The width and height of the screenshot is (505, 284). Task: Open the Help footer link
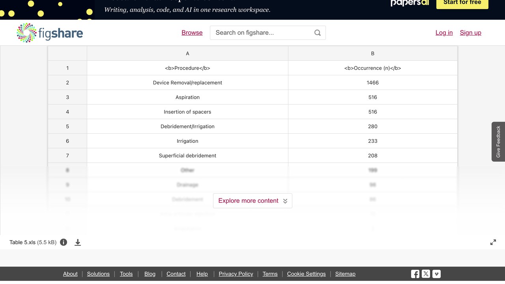point(202,274)
